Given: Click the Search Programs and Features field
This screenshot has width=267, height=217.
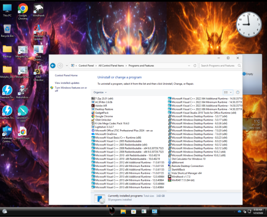Looking at the screenshot, I should coord(221,66).
